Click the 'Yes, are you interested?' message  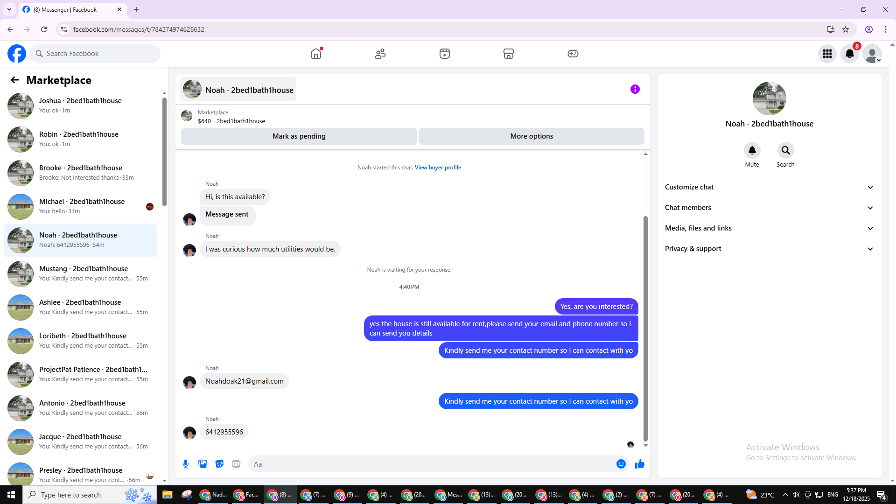point(596,307)
